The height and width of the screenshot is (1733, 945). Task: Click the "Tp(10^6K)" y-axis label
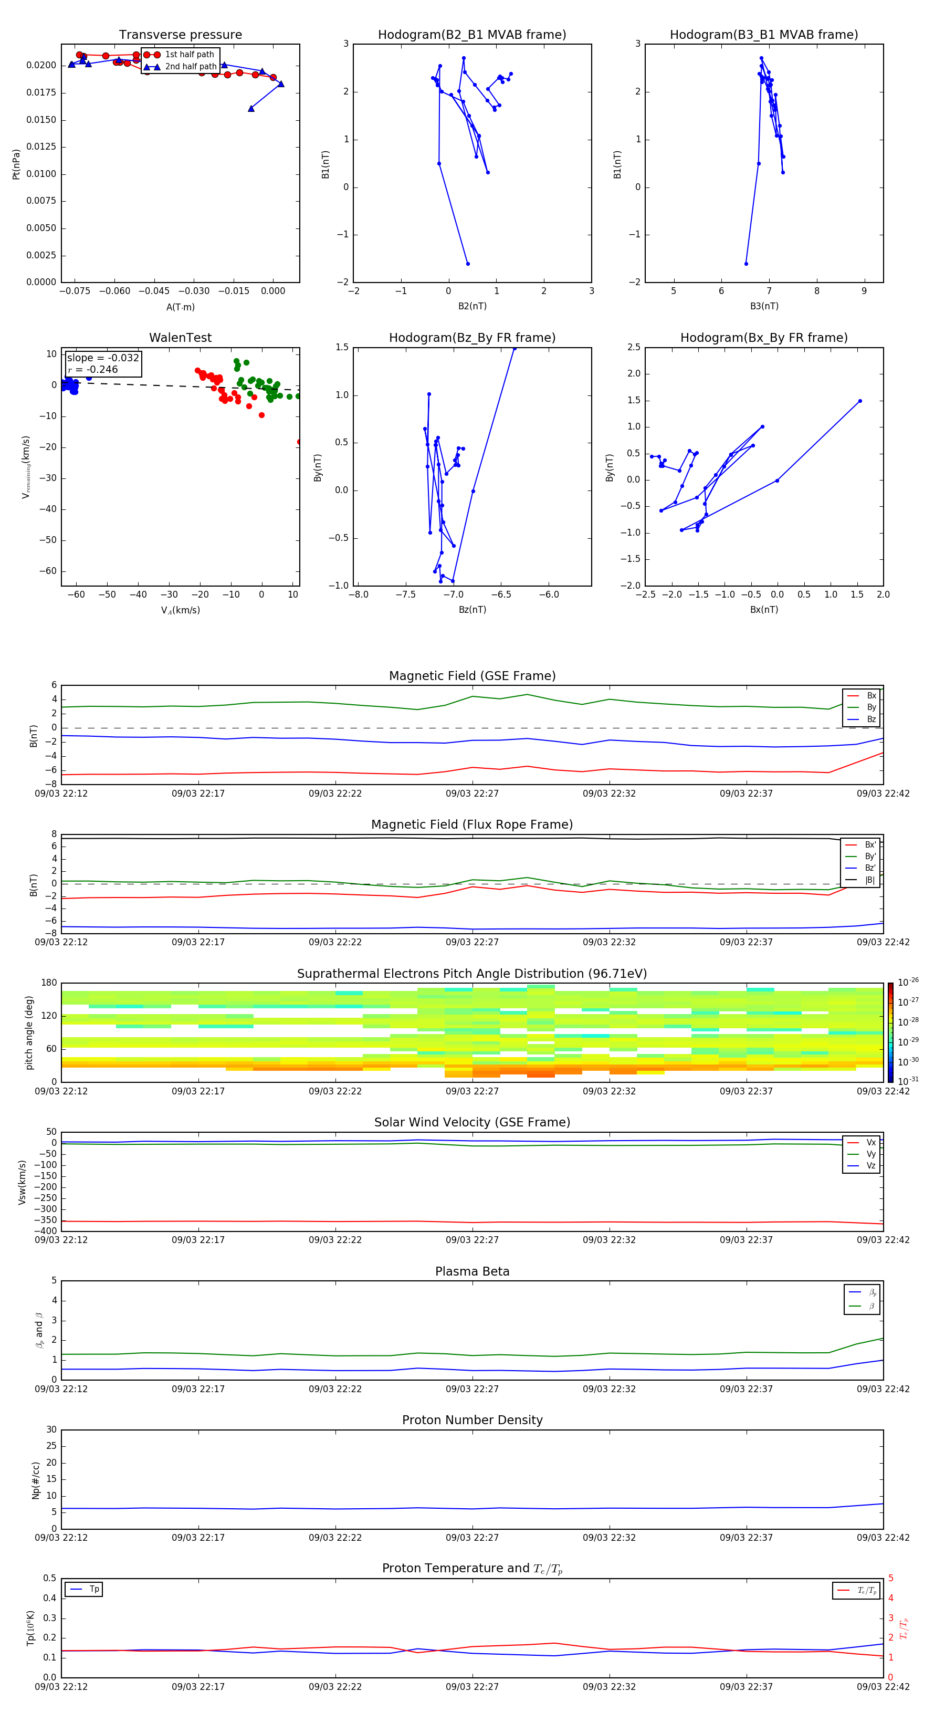(30, 1628)
